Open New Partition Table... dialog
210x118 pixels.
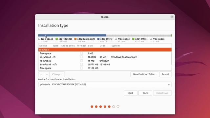point(145,74)
